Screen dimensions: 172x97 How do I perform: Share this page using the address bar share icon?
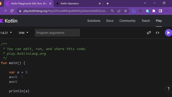click(x=119, y=11)
